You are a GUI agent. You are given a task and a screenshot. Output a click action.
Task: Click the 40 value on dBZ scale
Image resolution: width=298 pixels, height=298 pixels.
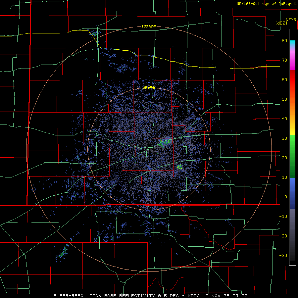coord(284,119)
